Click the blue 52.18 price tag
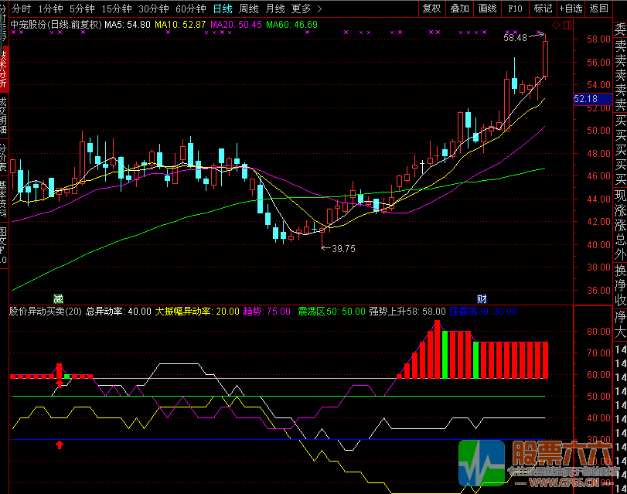The height and width of the screenshot is (494, 627). tap(593, 99)
